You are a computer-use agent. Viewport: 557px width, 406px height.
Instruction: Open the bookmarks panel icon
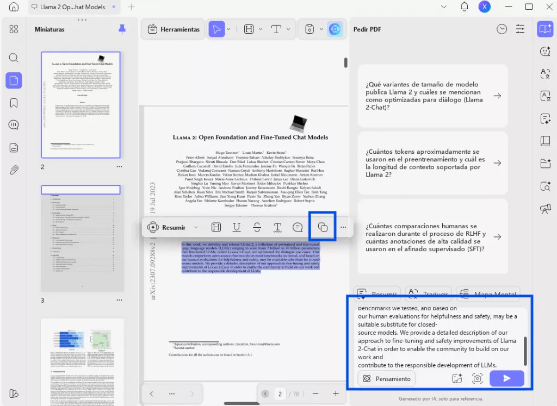coord(14,103)
